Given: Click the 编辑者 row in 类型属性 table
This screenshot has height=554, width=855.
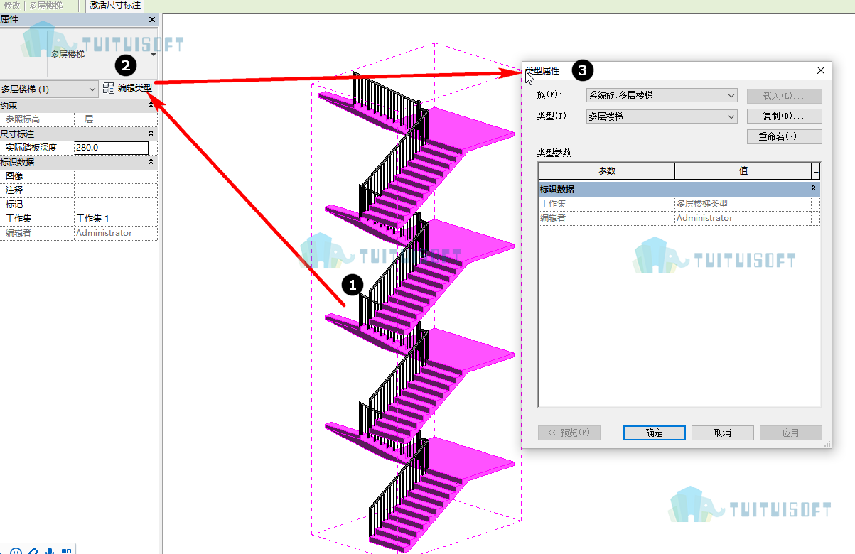Looking at the screenshot, I should (x=679, y=218).
